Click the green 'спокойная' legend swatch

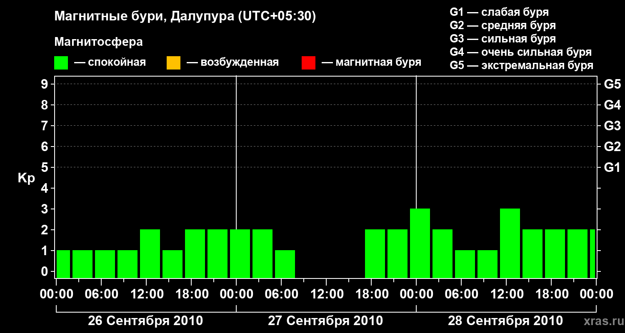click(x=61, y=63)
